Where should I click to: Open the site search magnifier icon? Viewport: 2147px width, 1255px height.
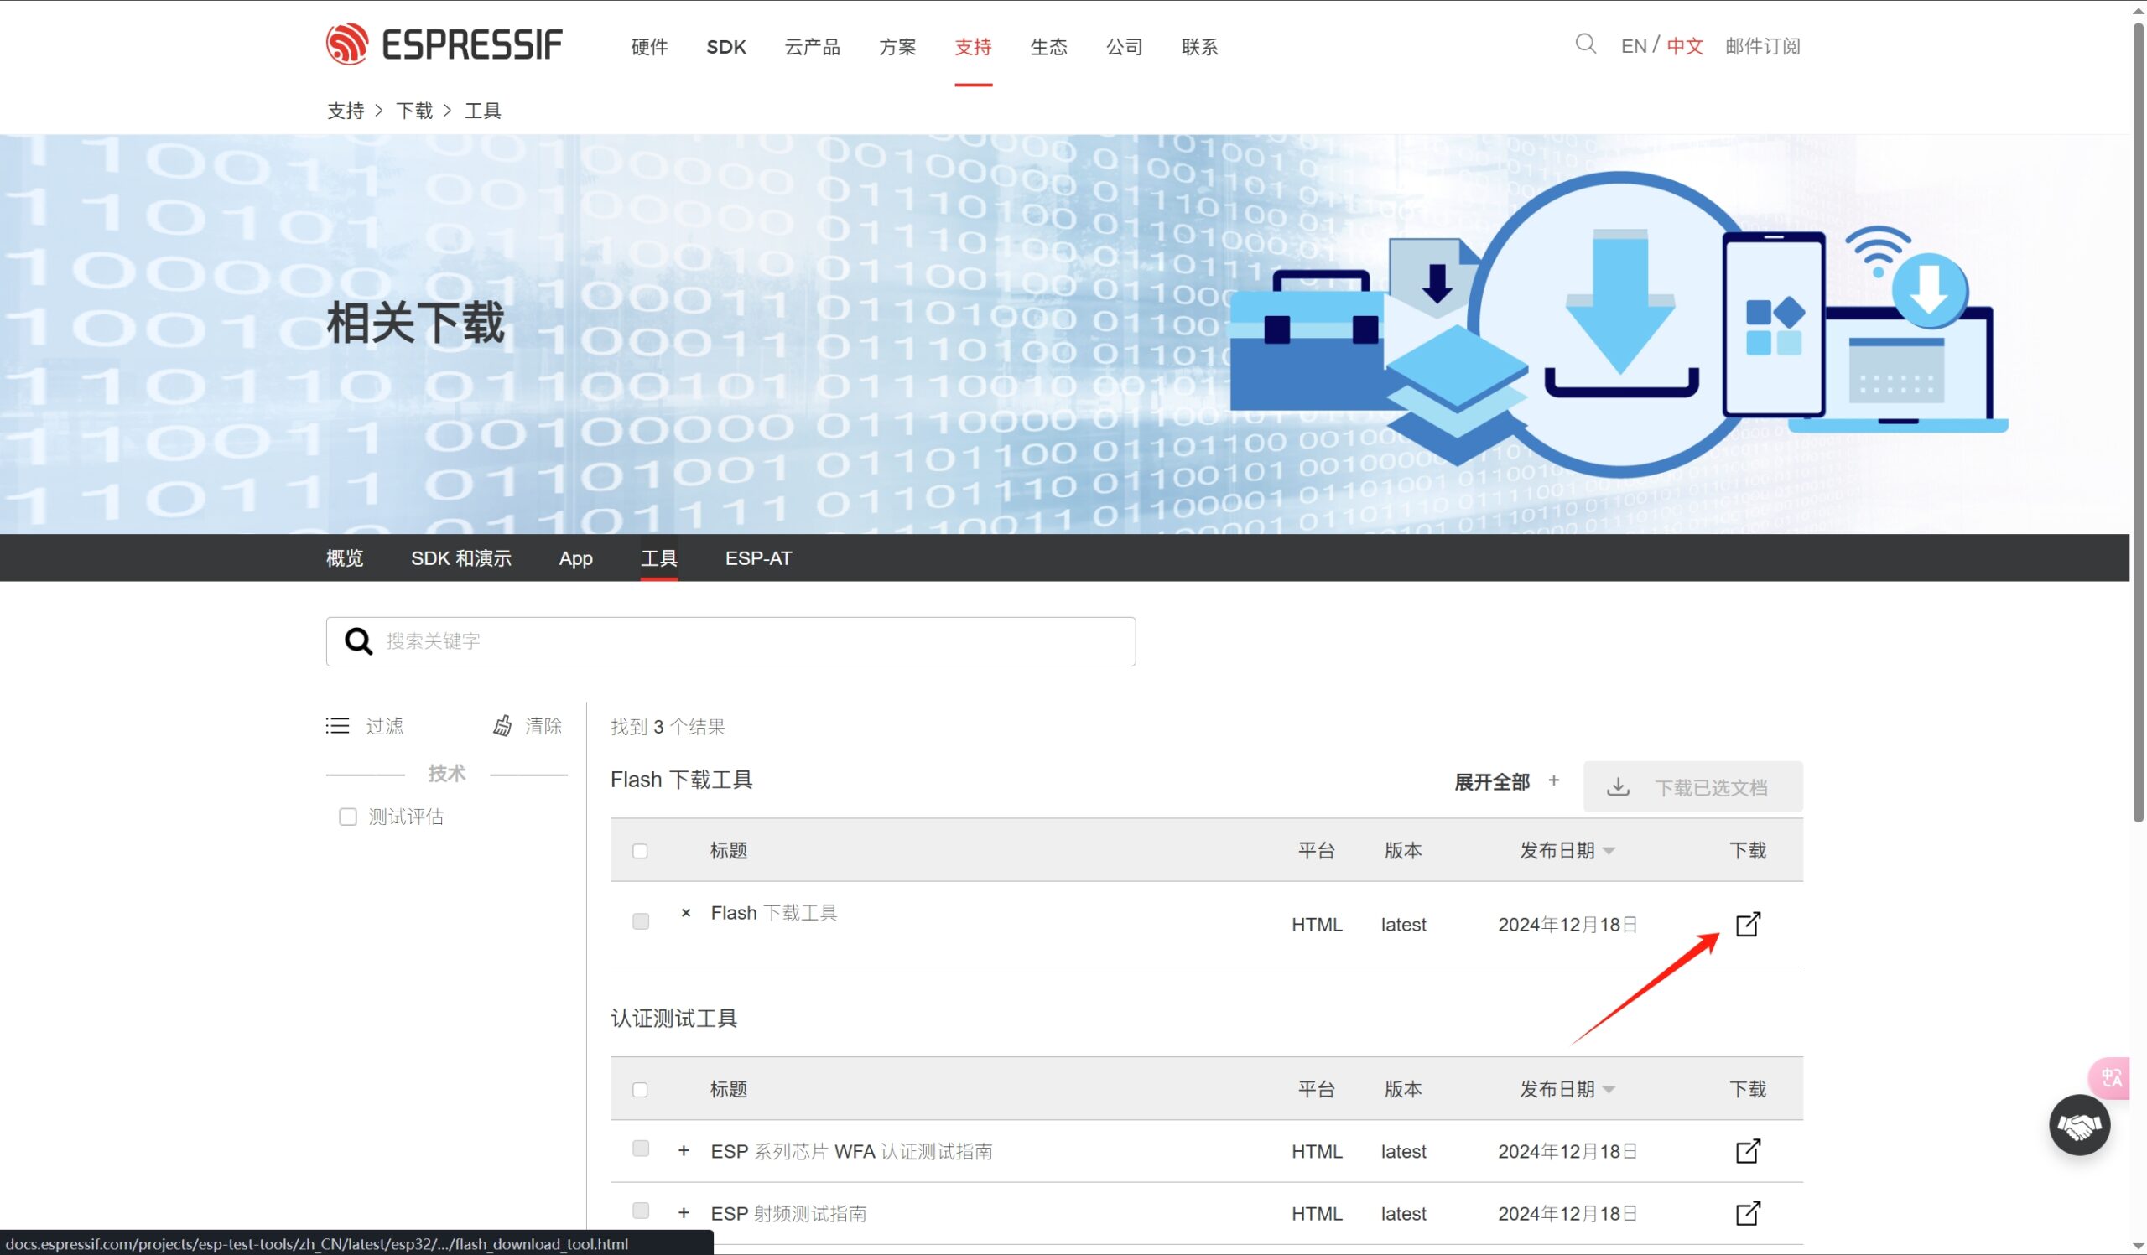1585,44
